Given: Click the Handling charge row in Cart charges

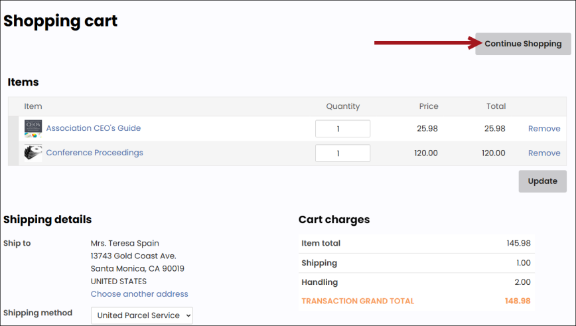Looking at the screenshot, I should (415, 282).
